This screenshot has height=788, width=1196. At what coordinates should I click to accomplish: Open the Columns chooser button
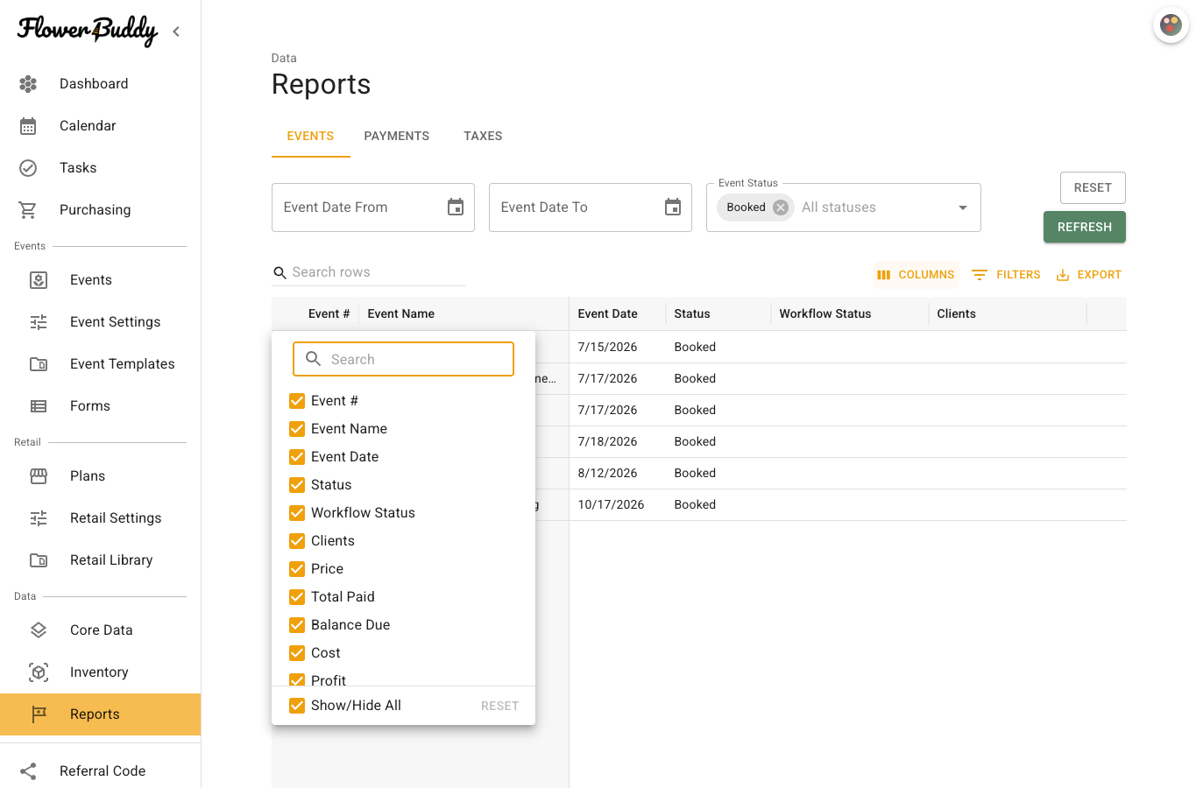pyautogui.click(x=916, y=275)
